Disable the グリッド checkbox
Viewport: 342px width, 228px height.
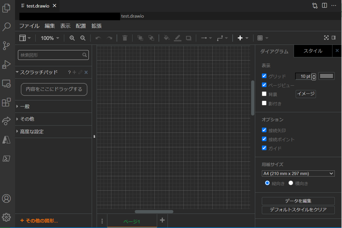coord(264,76)
